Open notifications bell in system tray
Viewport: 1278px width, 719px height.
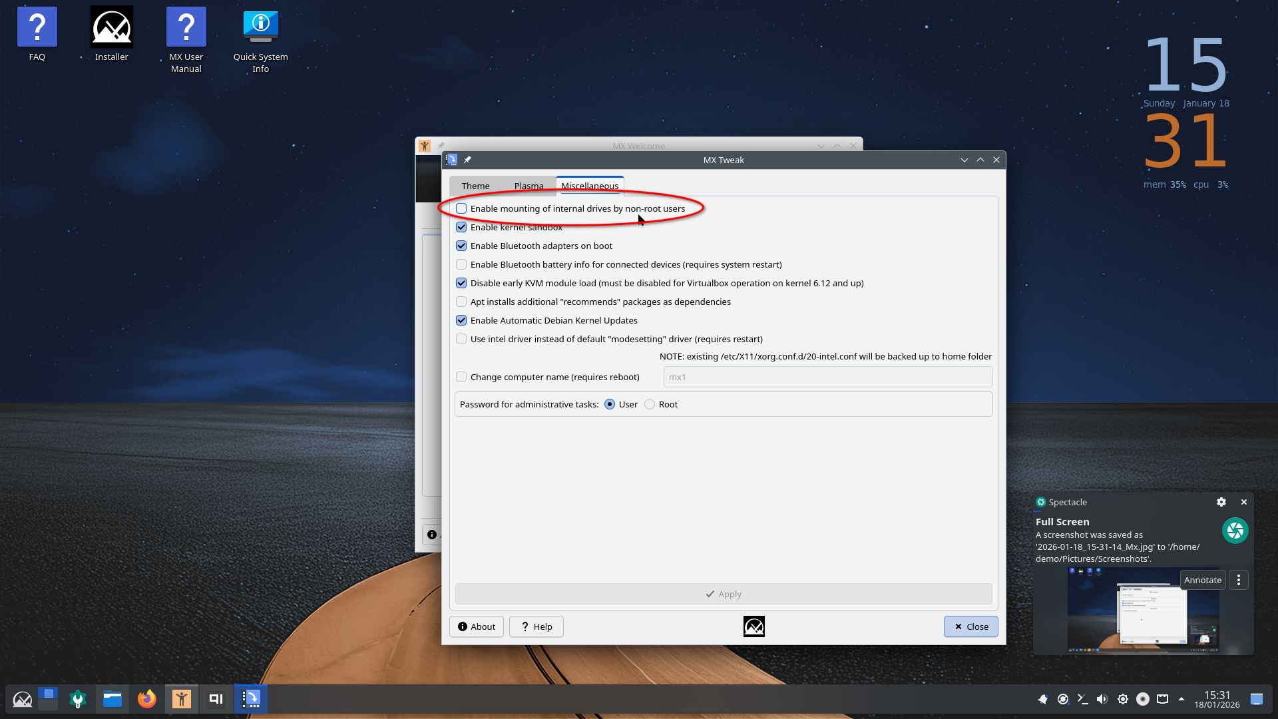pos(1042,699)
